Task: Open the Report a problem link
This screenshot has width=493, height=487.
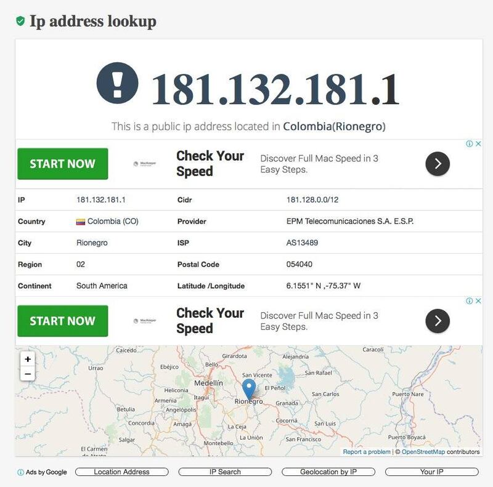Action: point(367,452)
